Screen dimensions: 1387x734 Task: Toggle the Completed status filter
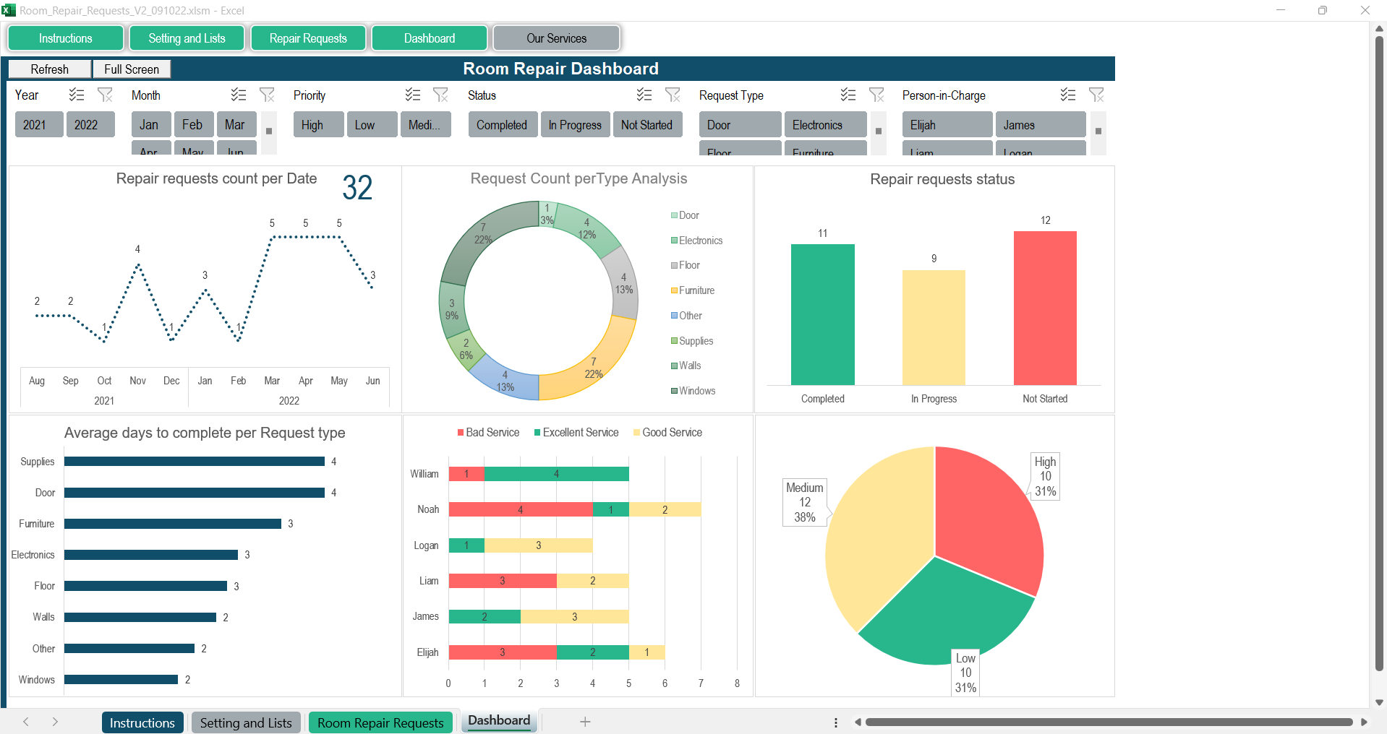pyautogui.click(x=502, y=125)
